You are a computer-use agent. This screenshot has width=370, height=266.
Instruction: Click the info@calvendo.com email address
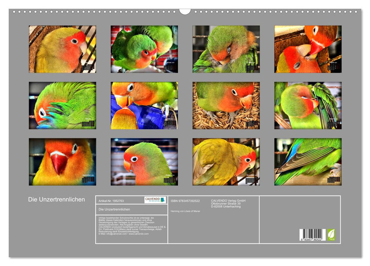click(115, 234)
